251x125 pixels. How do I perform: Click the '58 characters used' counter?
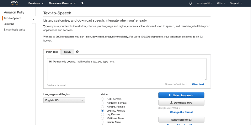56,85
